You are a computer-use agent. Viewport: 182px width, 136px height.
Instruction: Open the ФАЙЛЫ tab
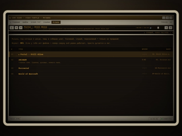[25, 22]
